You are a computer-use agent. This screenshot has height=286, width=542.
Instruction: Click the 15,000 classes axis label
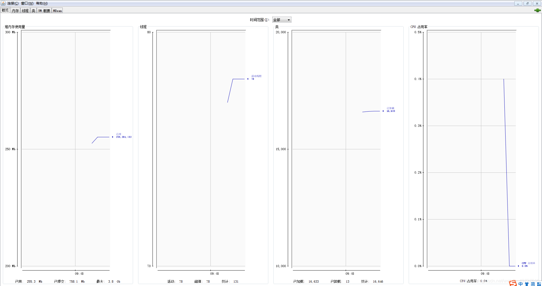pos(281,149)
